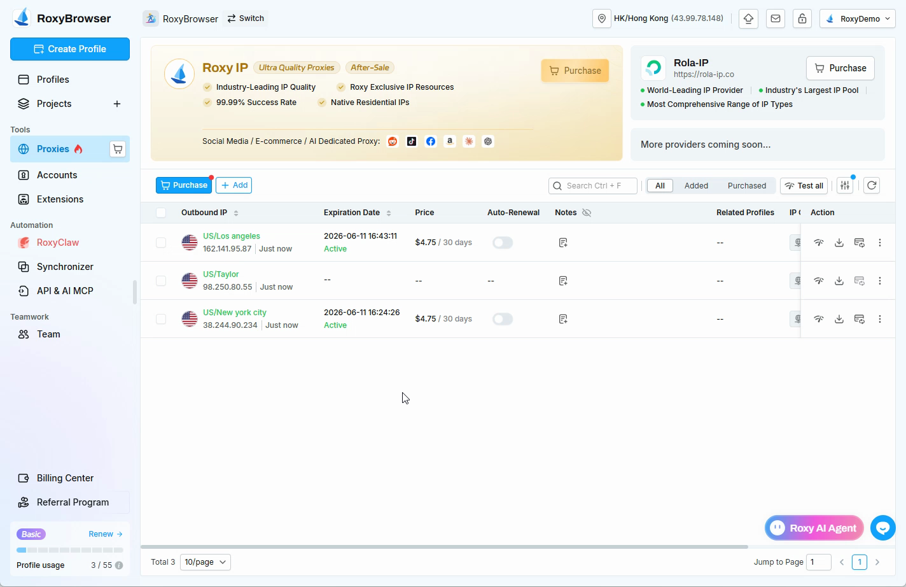
Task: Click the profile usage info icon
Action: 119,565
